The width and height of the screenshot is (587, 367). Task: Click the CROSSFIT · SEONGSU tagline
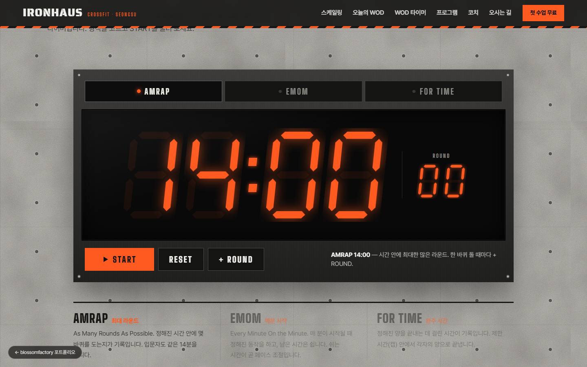(x=112, y=14)
